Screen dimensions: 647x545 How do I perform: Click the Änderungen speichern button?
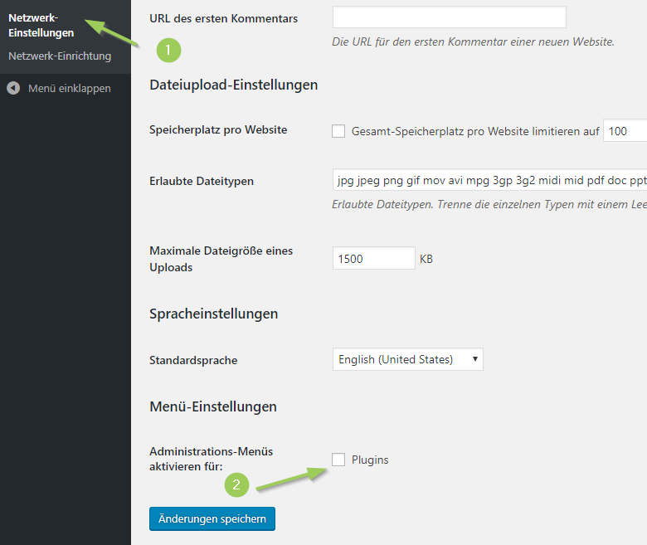point(212,518)
